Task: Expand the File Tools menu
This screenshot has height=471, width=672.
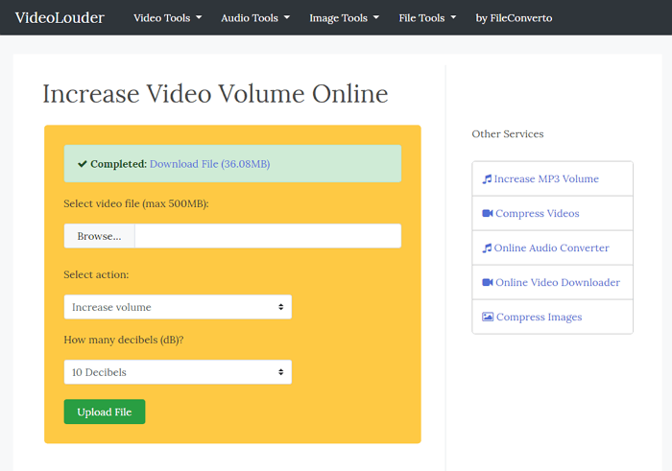Action: pyautogui.click(x=427, y=17)
